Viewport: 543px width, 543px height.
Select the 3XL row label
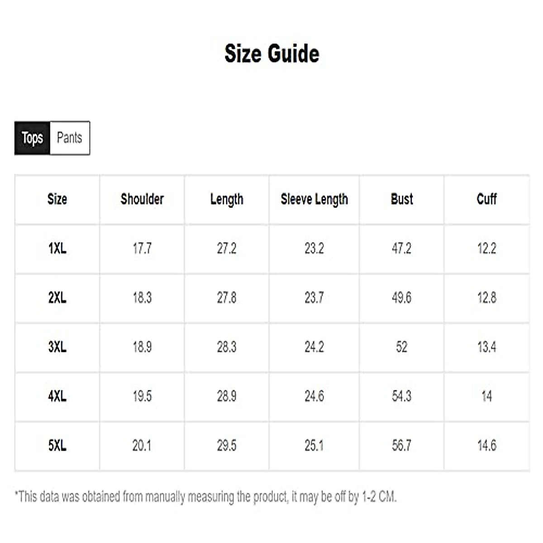coord(57,347)
